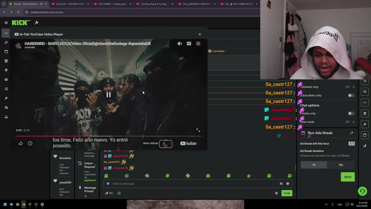Image resolution: width=371 pixels, height=209 pixels.
Task: Expand the browser tab search dropdown
Action: click(4, 4)
